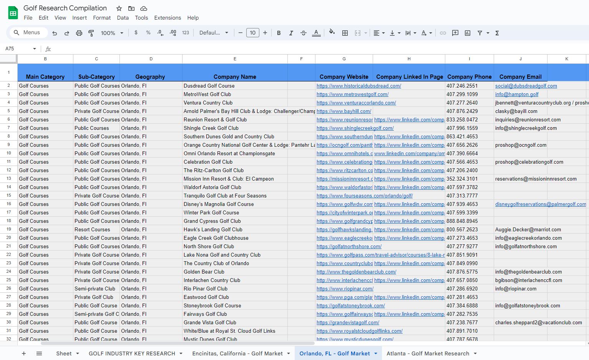This screenshot has height=360, width=589.
Task: Open the Format menu
Action: (x=102, y=18)
